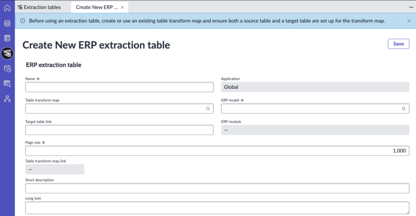
Task: Switch to the Extraction tables tab
Action: pos(39,7)
